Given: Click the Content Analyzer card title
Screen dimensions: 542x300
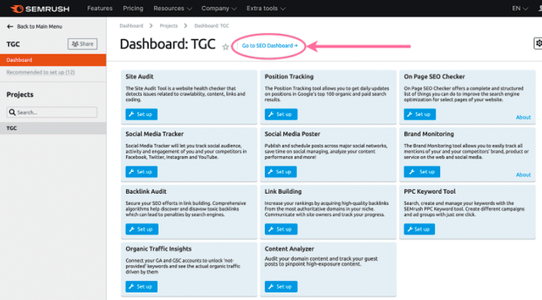Looking at the screenshot, I should tap(289, 249).
